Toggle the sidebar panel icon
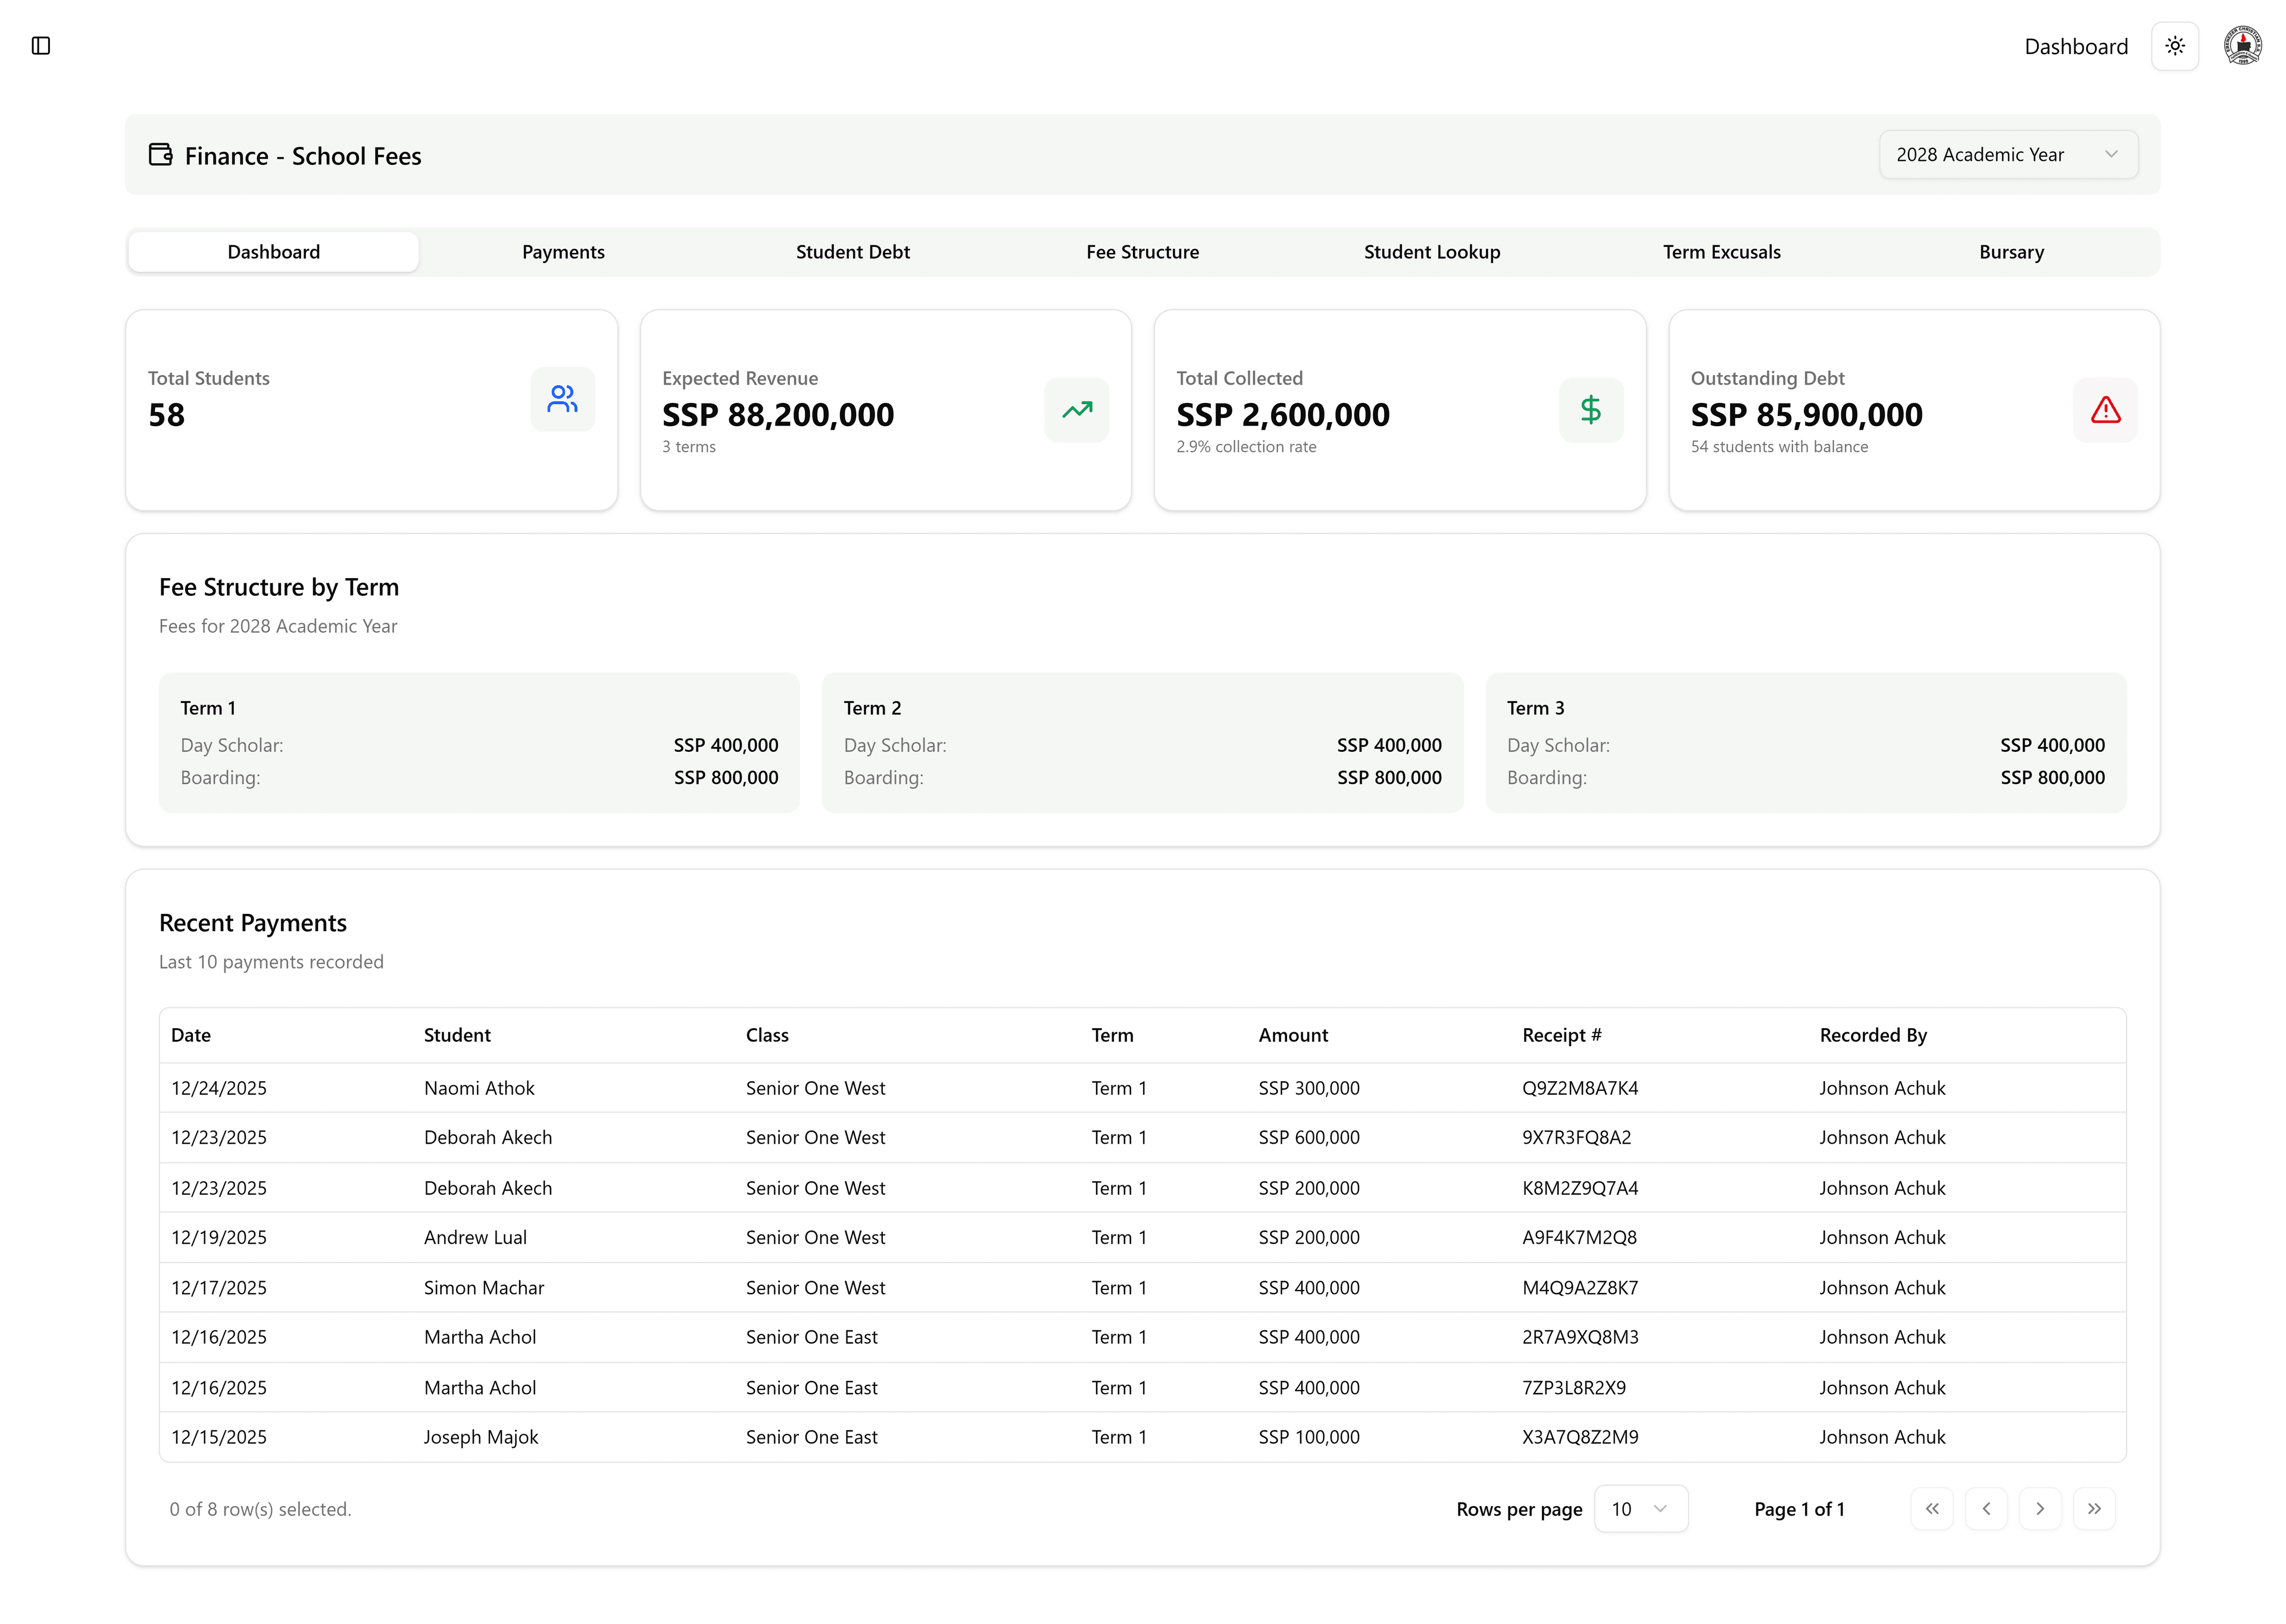This screenshot has width=2286, height=1624. click(41, 46)
